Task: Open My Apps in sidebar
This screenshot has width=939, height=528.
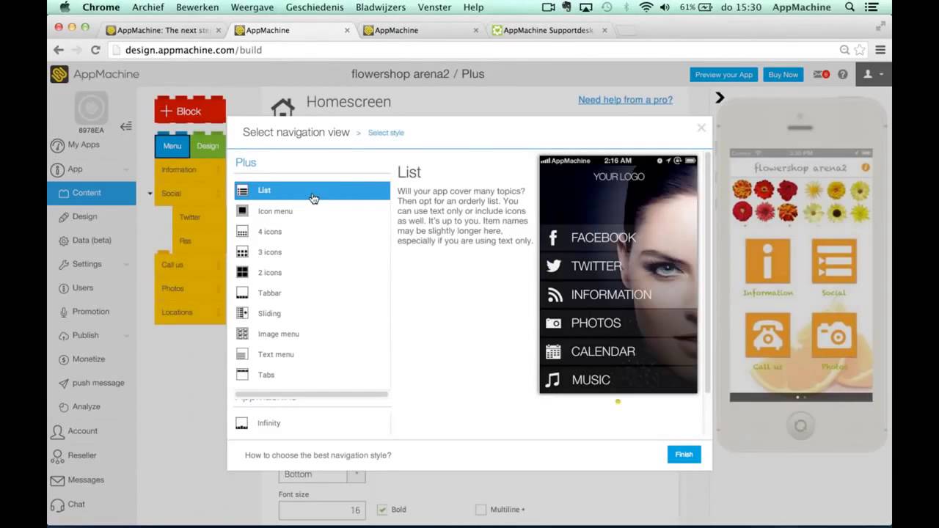Action: coord(83,145)
